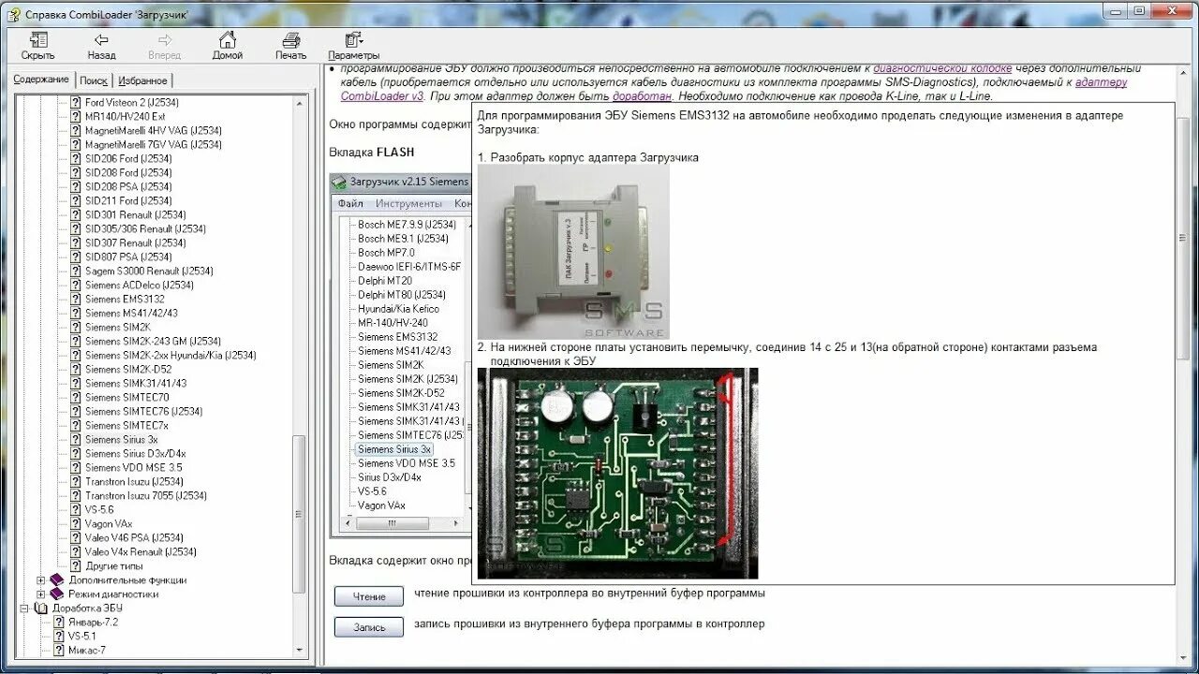Follow the доработан hyperlink
The height and width of the screenshot is (674, 1199).
point(642,95)
